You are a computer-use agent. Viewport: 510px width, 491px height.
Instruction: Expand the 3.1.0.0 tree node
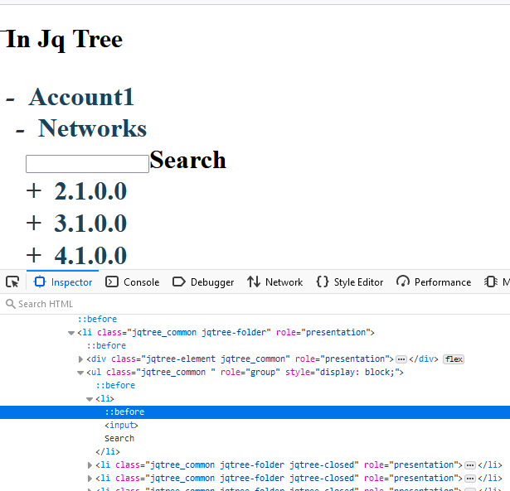34,223
